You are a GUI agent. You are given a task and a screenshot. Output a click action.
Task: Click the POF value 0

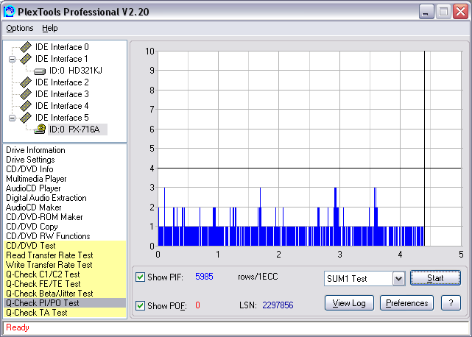[x=197, y=305]
